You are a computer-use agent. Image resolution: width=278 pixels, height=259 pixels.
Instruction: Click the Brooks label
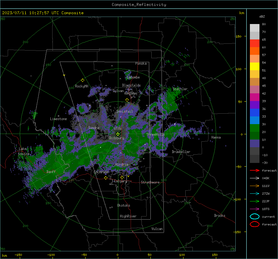220,216
